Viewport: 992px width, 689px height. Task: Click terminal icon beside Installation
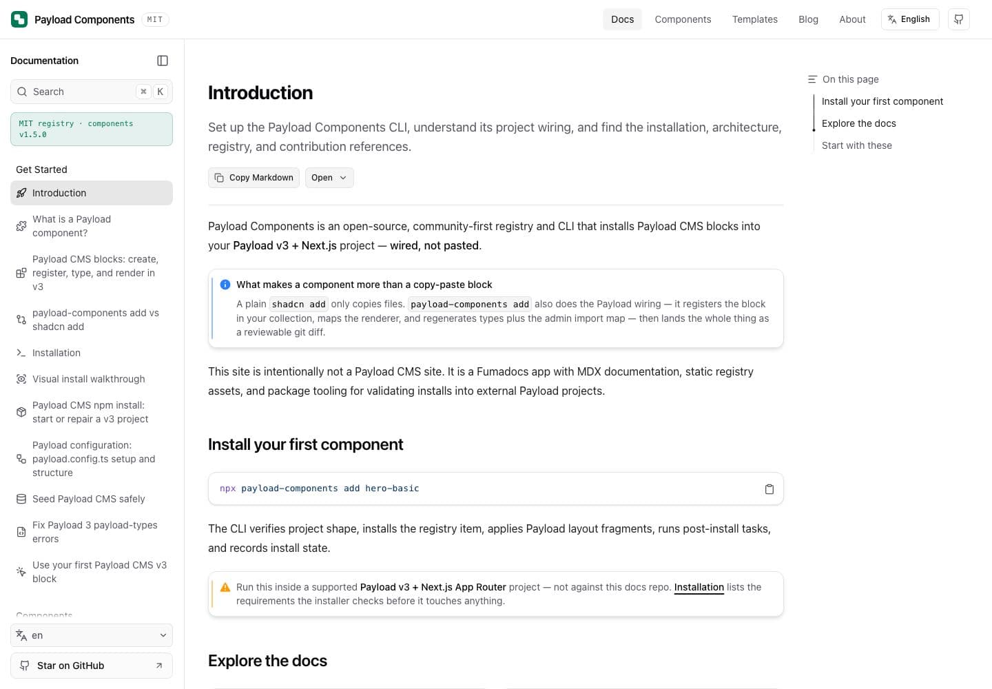click(21, 353)
